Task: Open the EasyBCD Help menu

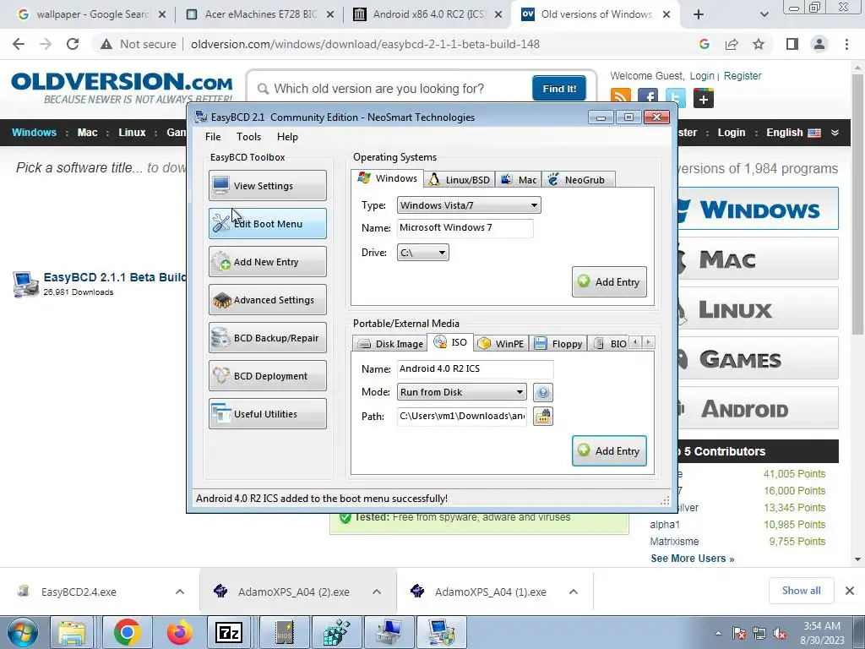Action: (287, 137)
